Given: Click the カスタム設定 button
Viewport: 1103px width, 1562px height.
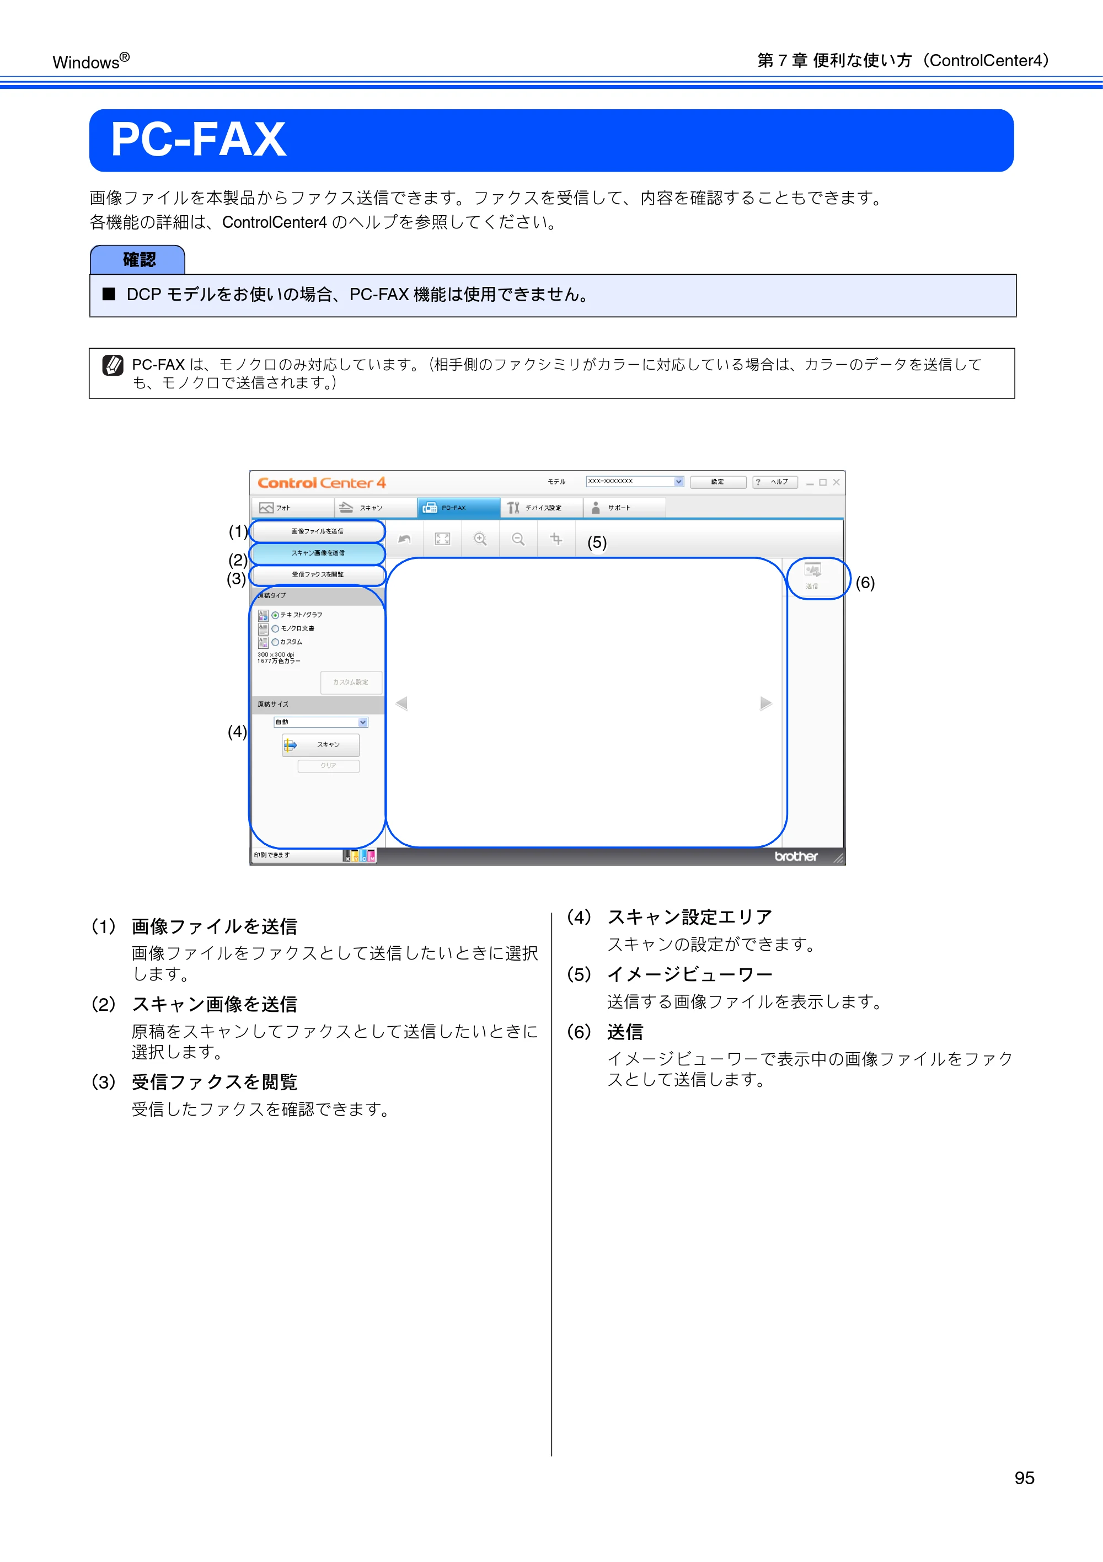Looking at the screenshot, I should pyautogui.click(x=351, y=683).
